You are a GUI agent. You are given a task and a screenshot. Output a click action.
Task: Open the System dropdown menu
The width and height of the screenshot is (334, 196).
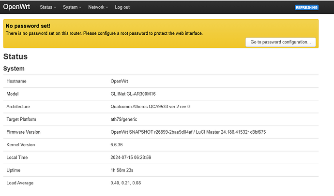coord(72,8)
